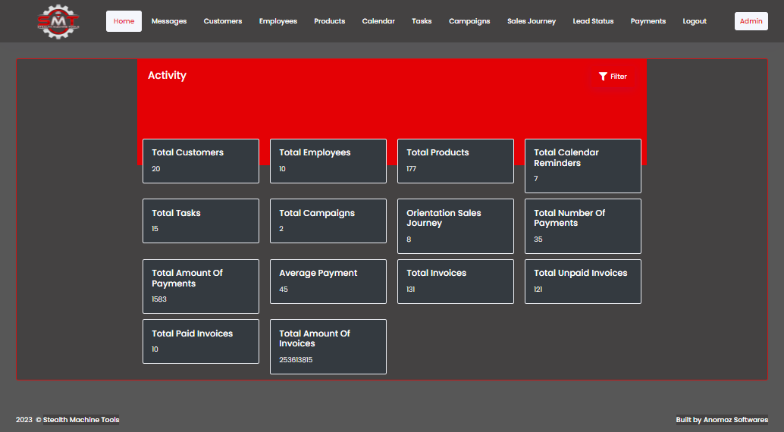Click the payments amount value 1583
This screenshot has height=432, width=784.
click(x=159, y=299)
